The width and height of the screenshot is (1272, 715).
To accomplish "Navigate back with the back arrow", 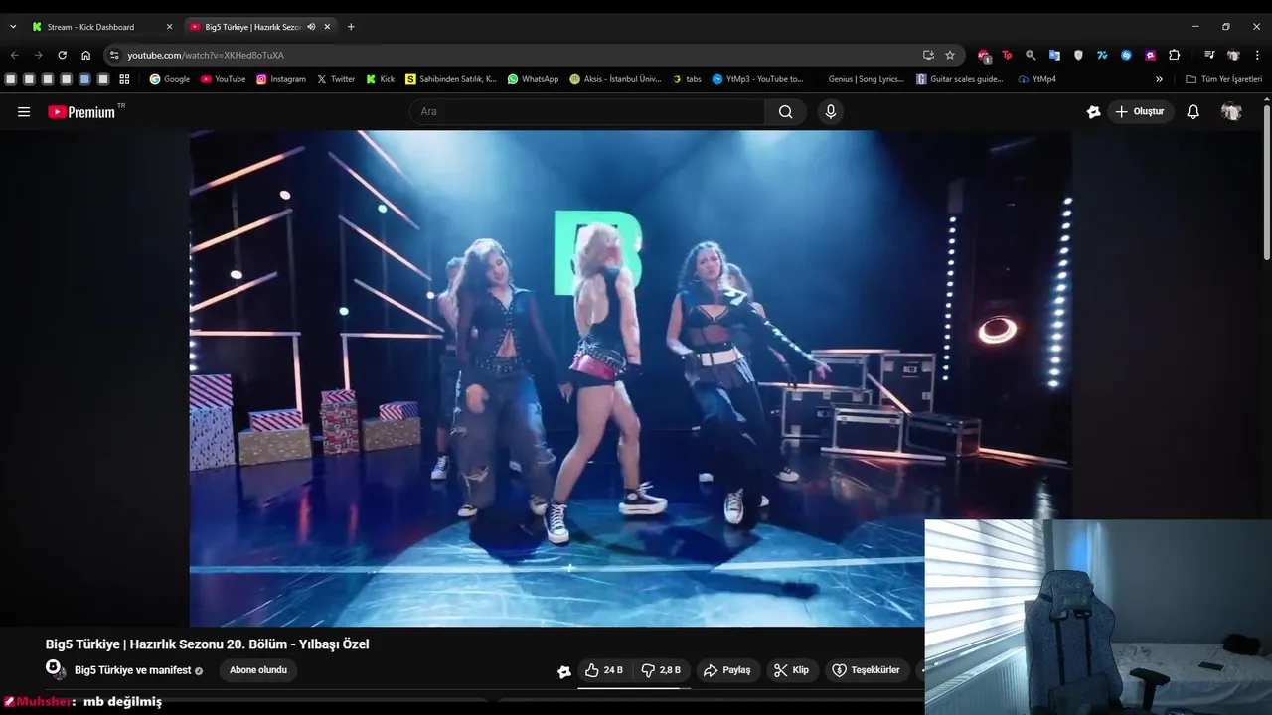I will click(14, 55).
